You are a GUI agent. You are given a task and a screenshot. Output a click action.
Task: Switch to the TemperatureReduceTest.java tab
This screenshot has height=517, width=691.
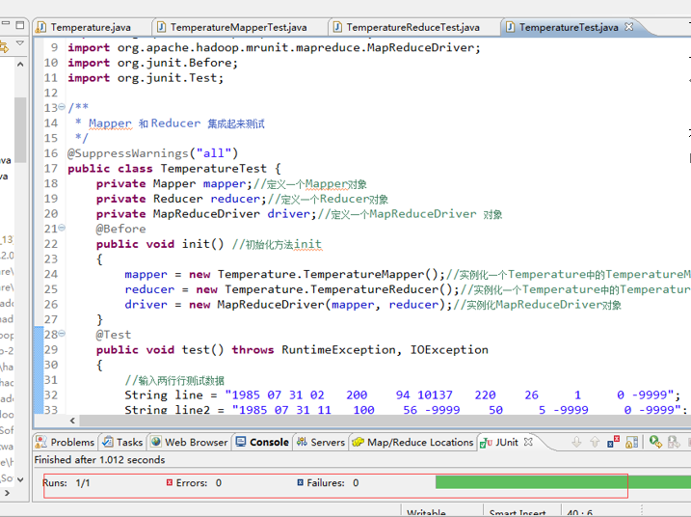(412, 27)
